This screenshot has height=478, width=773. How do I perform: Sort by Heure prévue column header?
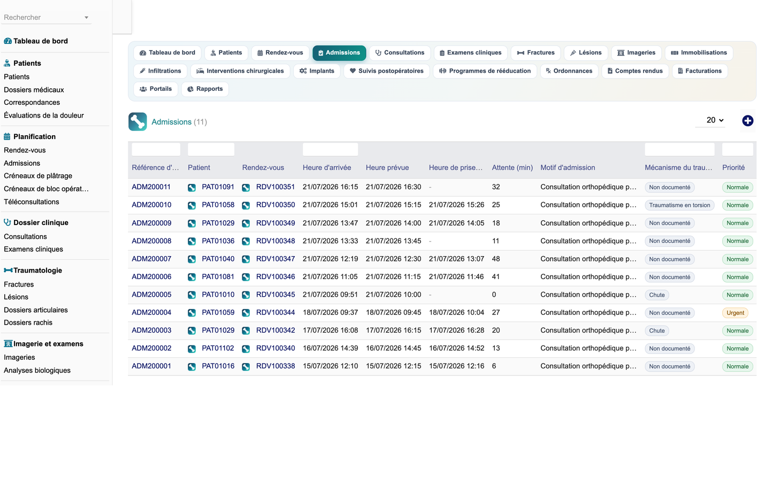(x=387, y=168)
